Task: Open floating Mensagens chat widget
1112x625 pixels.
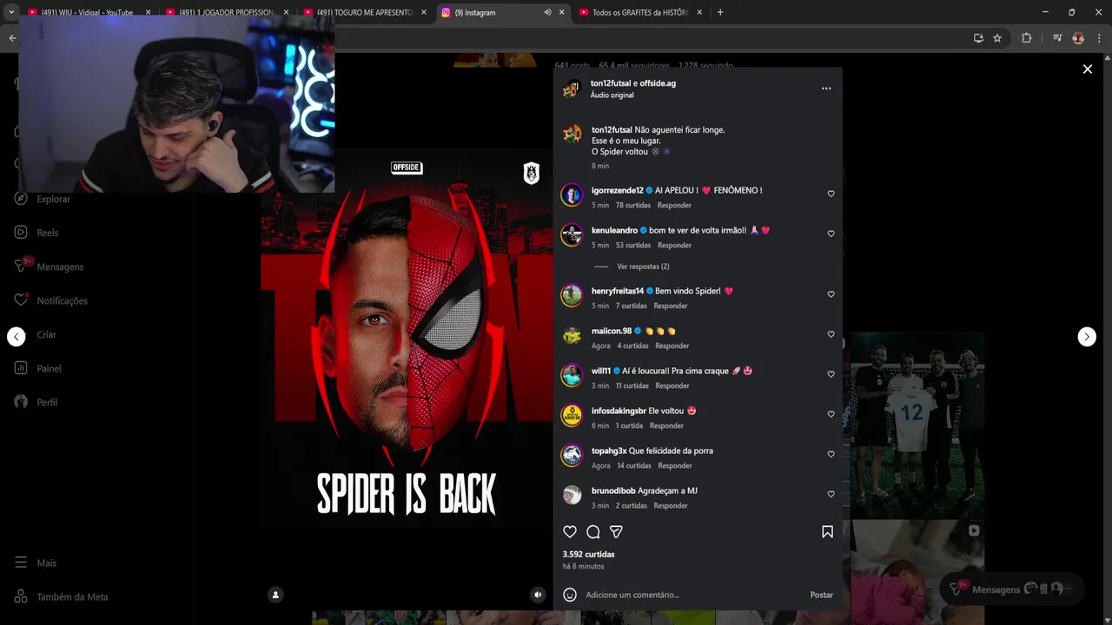Action: pyautogui.click(x=1012, y=589)
